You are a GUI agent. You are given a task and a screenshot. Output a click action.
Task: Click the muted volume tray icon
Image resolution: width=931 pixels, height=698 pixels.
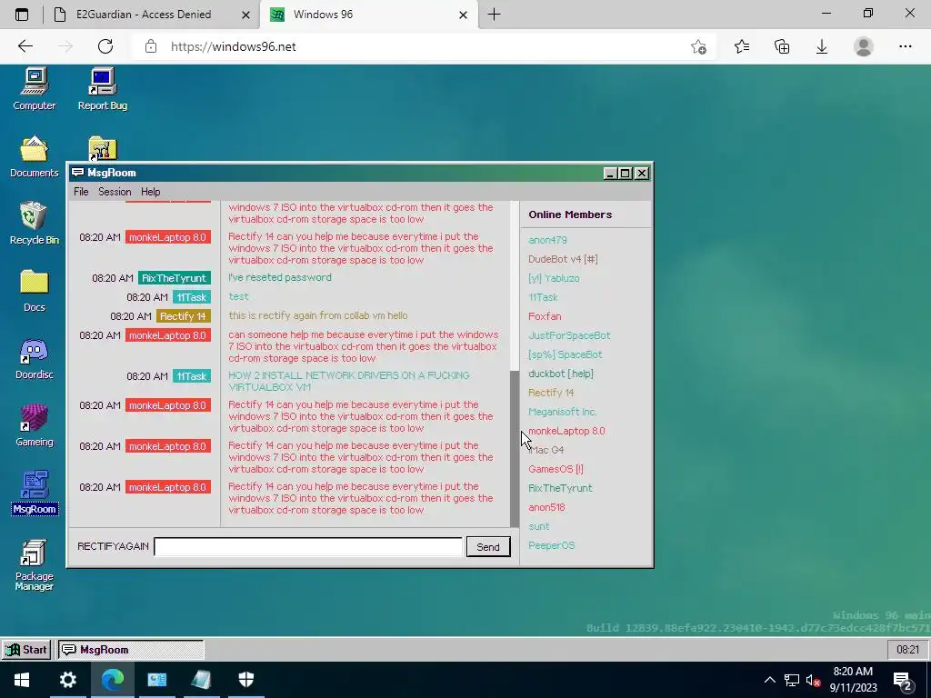(x=813, y=680)
